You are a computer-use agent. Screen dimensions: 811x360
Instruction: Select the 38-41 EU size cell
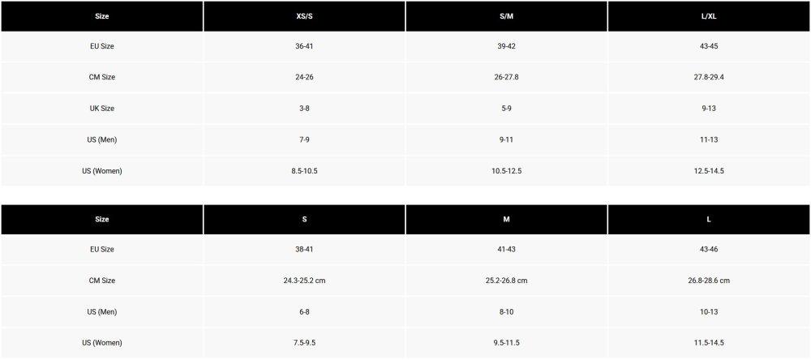click(x=304, y=250)
